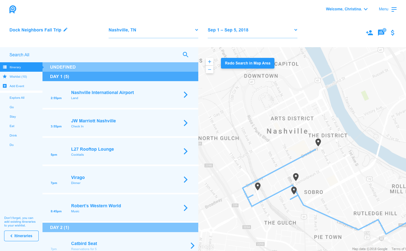
Task: Click the Menu text link
Action: point(384,9)
